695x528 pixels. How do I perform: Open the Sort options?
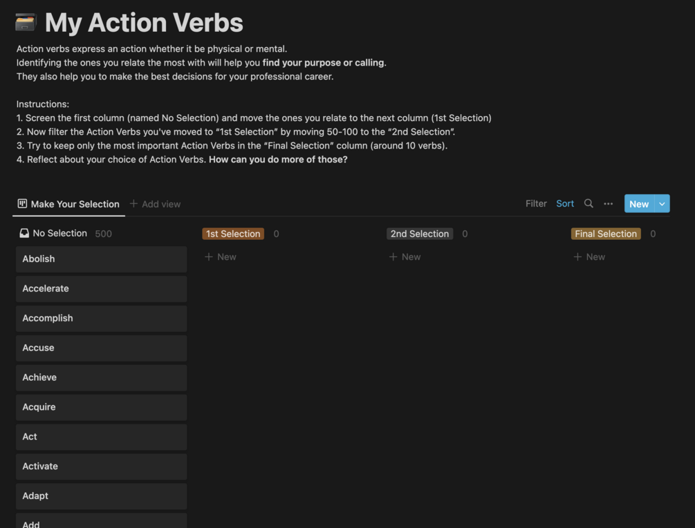(564, 203)
